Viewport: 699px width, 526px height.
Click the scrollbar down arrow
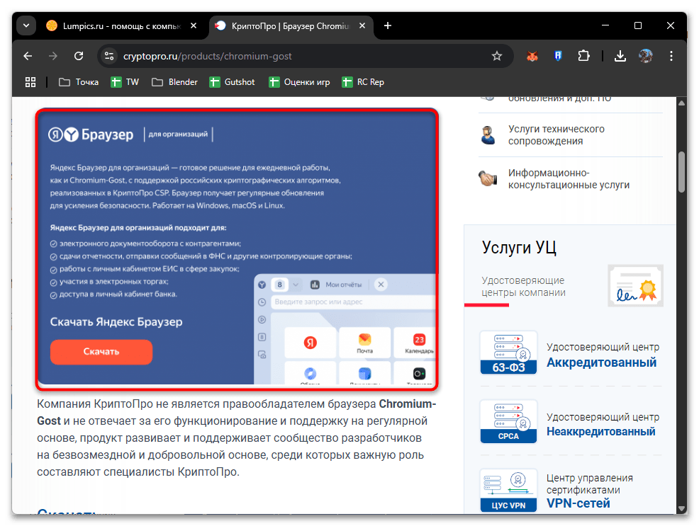pos(681,508)
